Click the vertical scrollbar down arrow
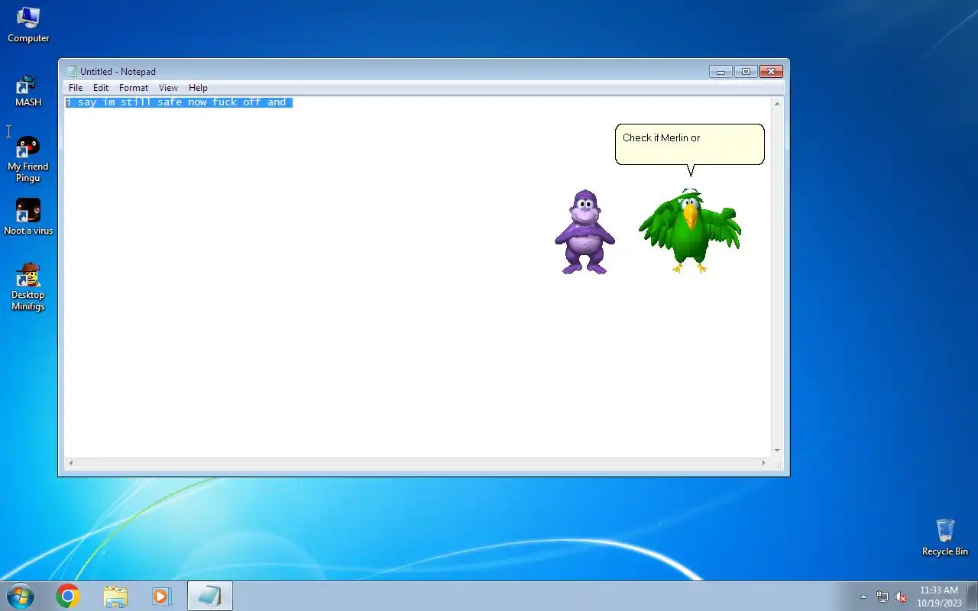 pos(777,451)
